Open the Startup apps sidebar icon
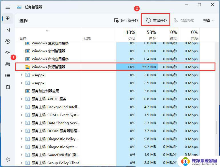 (8, 53)
